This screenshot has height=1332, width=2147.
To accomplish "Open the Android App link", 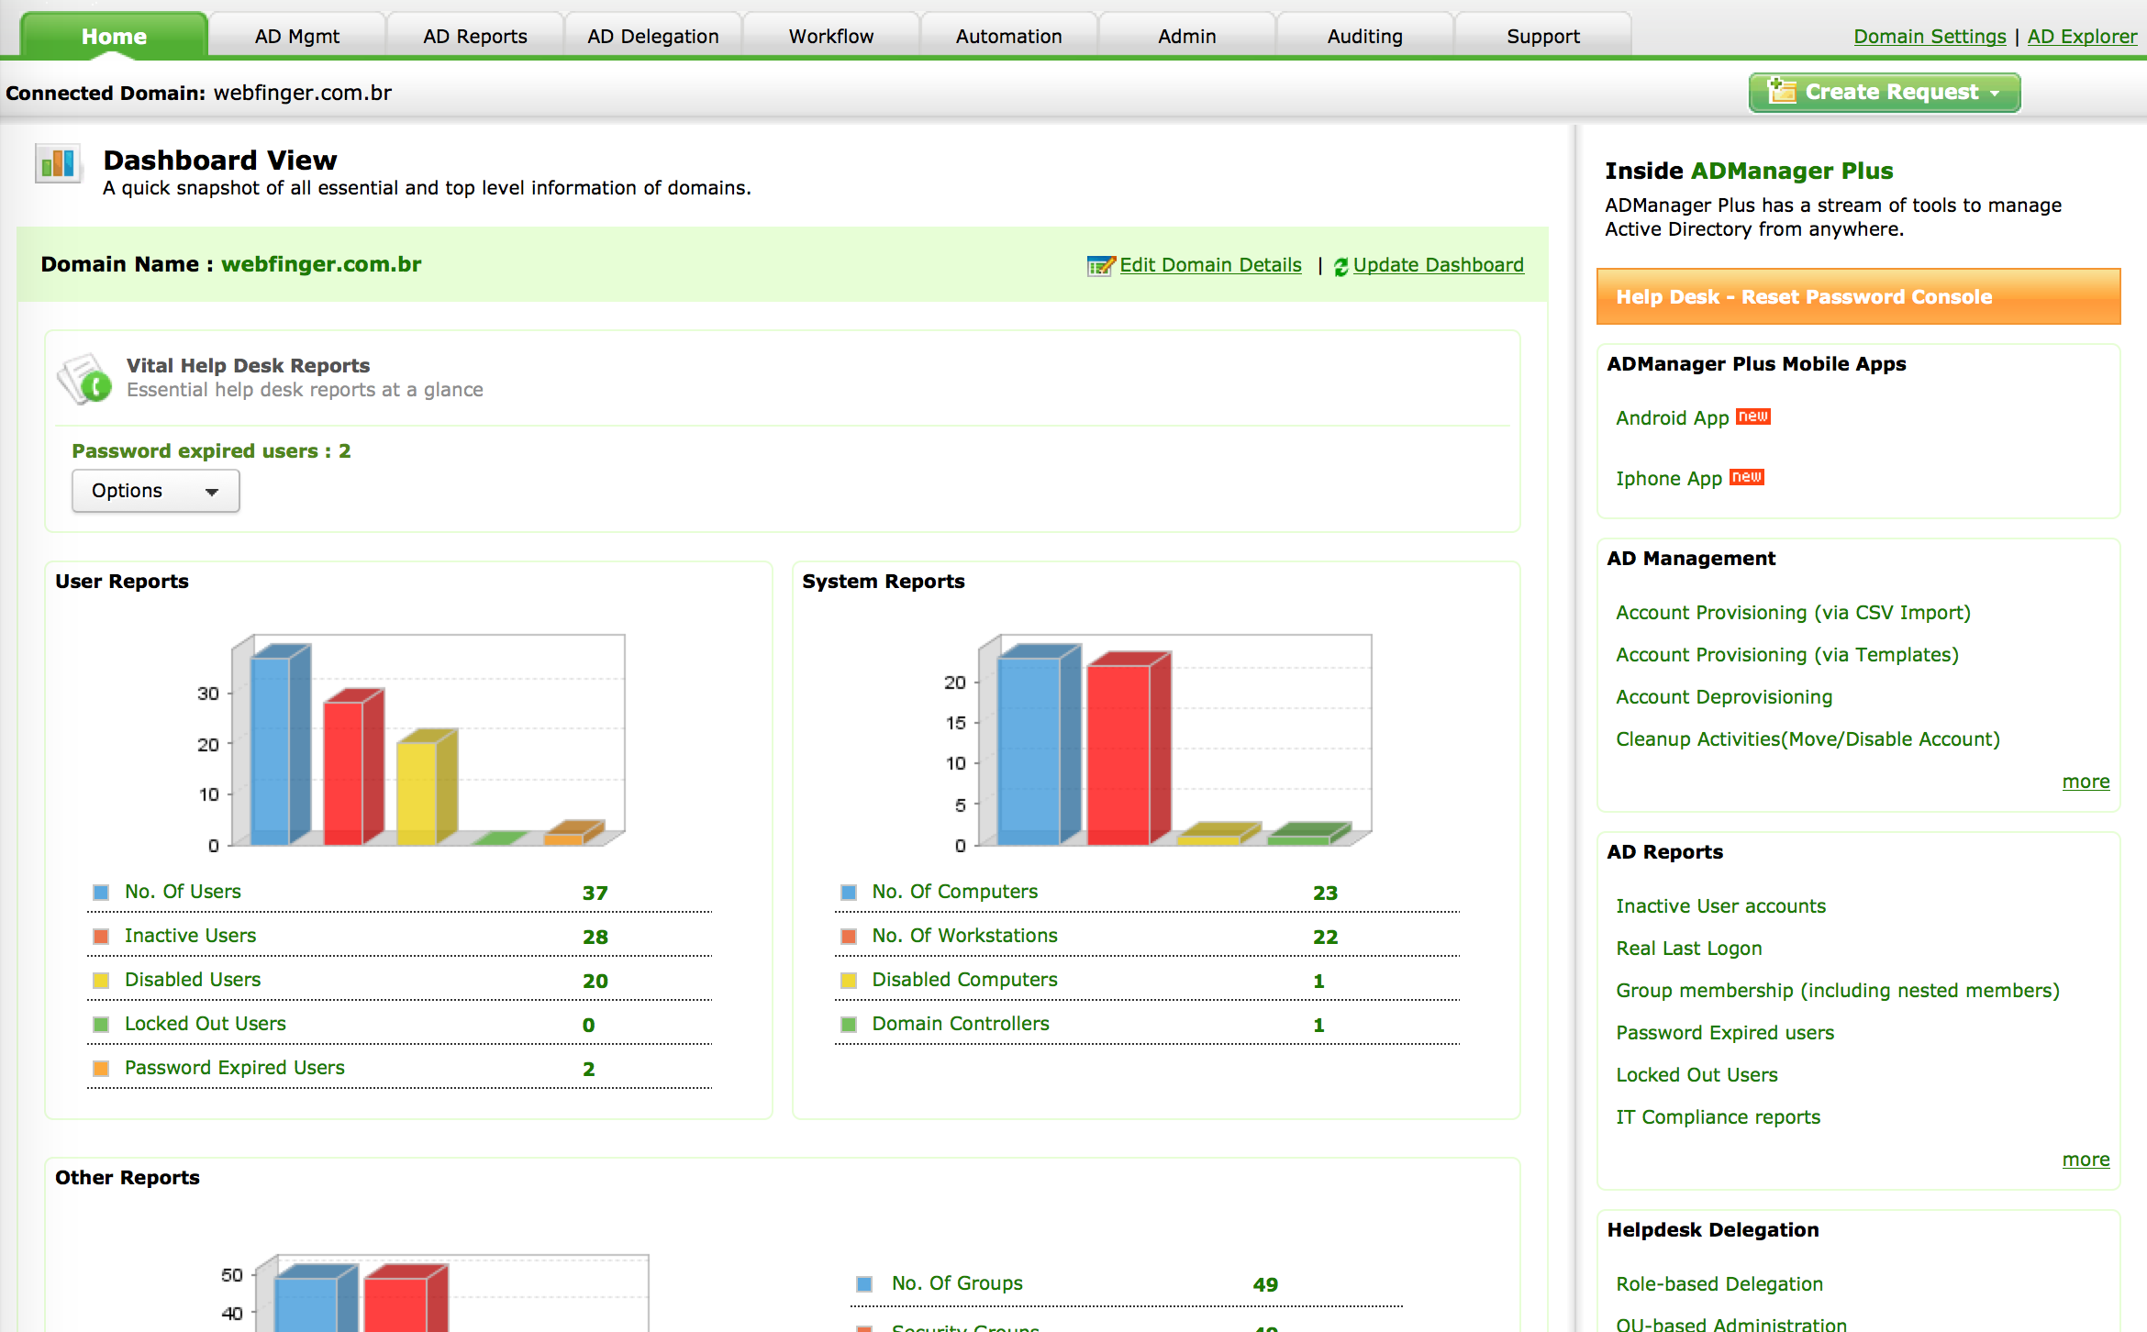I will 1672,418.
